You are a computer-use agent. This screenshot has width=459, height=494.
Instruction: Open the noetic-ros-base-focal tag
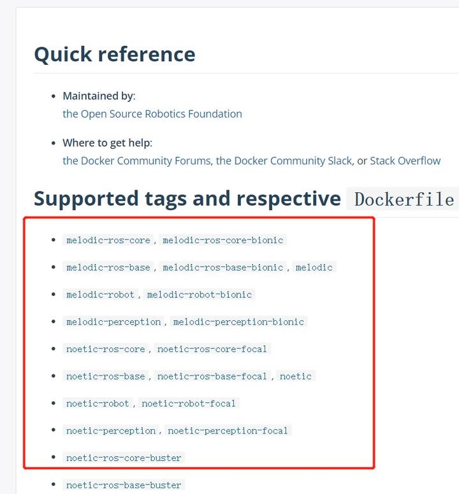[212, 376]
